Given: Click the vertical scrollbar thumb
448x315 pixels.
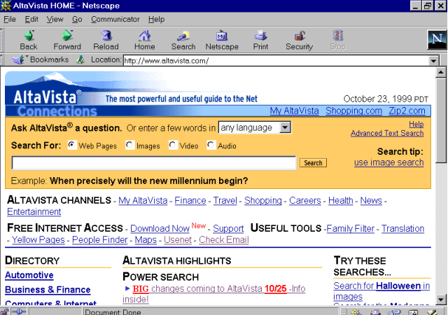Looking at the screenshot, I should [440, 120].
